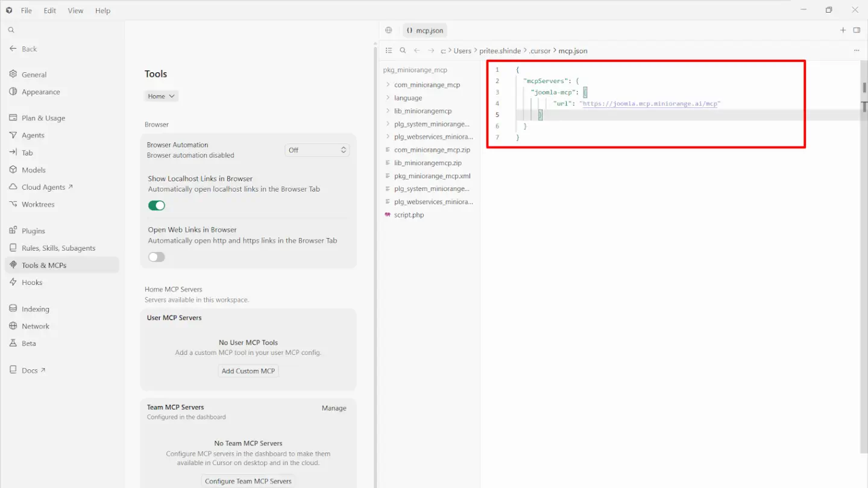Open the View menu

(x=75, y=10)
